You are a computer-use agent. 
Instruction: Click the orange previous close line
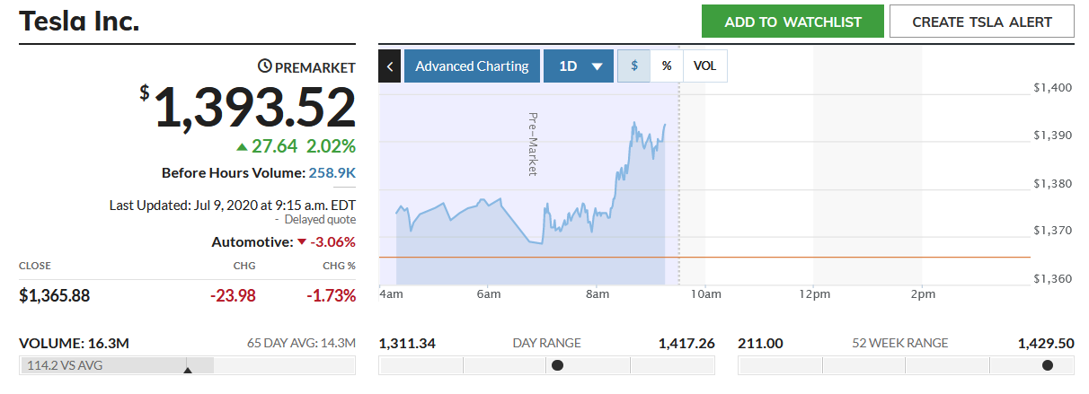(854, 257)
